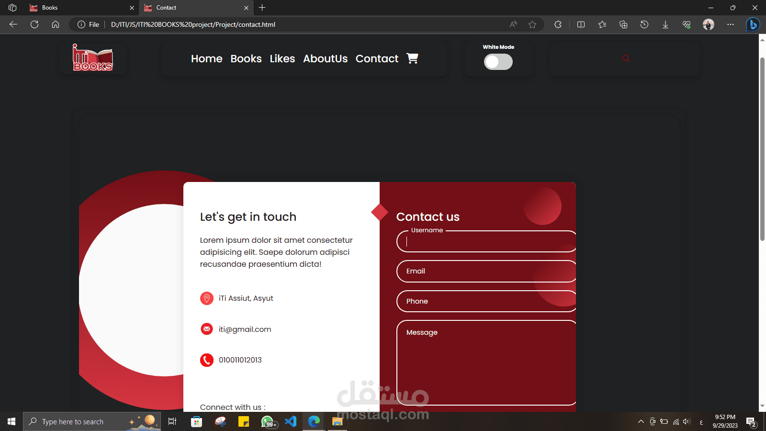Click the iTi Assiut, Asyut address text
The width and height of the screenshot is (766, 431).
(x=246, y=298)
